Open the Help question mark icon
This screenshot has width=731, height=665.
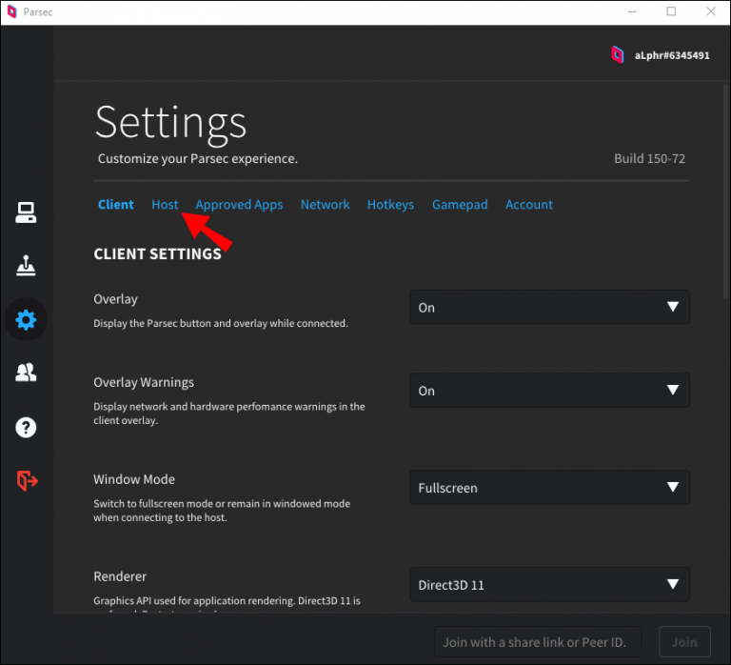[26, 428]
